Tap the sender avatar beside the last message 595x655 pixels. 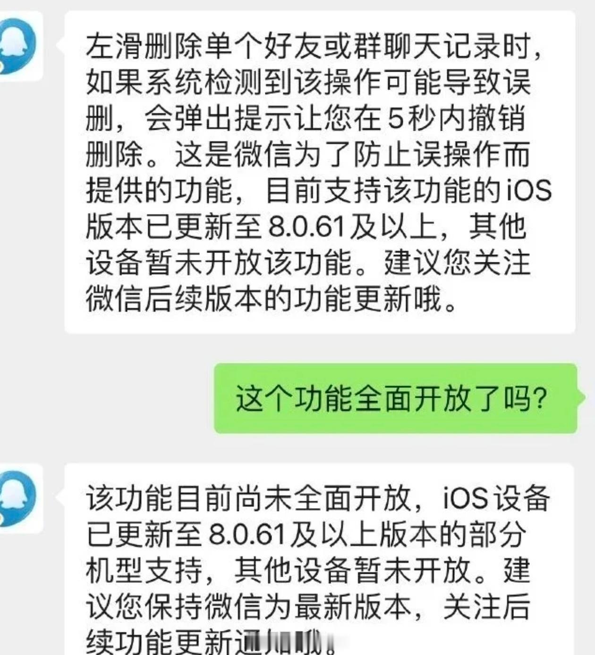tap(20, 499)
